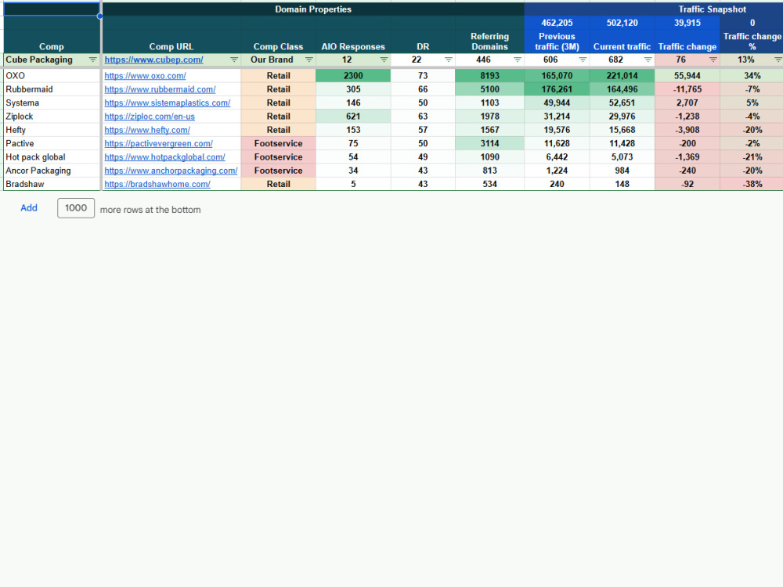This screenshot has height=587, width=783.
Task: Select the Ancor Packaging cell
Action: [x=52, y=170]
